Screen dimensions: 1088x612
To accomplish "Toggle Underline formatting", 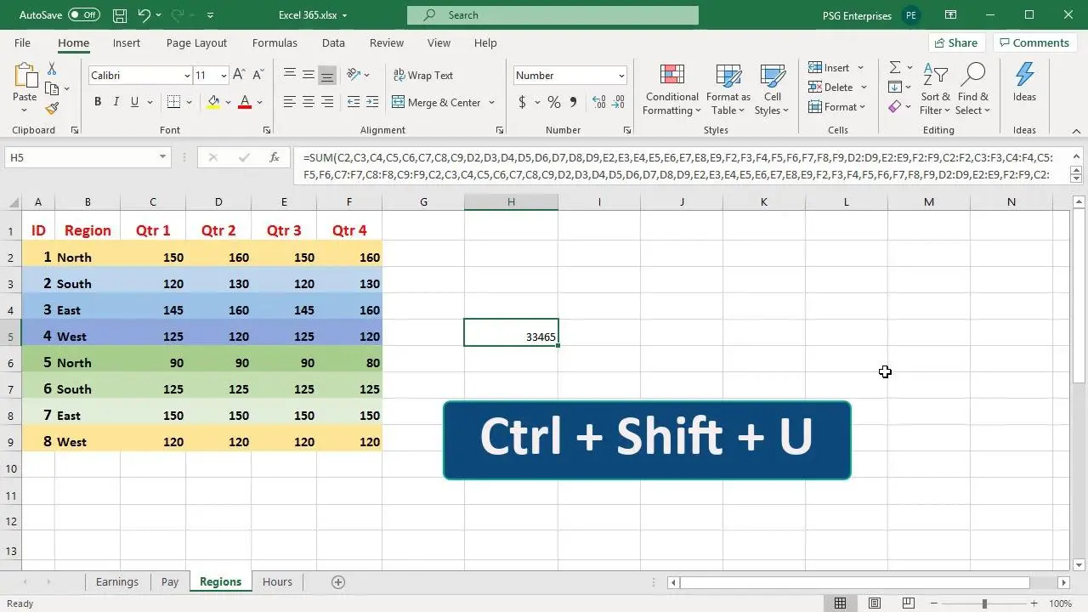I will point(134,102).
